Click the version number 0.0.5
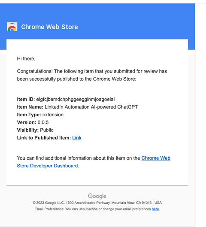206x227 pixels. 43,122
